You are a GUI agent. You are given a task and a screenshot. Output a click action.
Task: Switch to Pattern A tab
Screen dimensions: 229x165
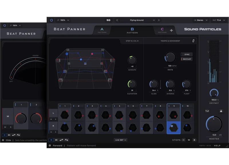102,30
